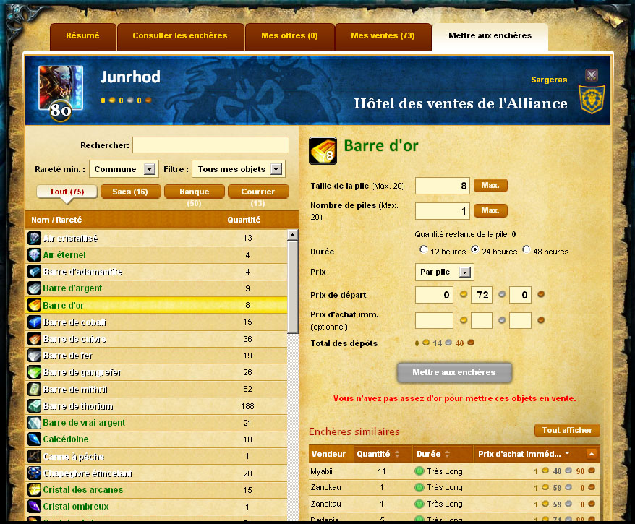
Task: Click Max. button for Taille de la pile
Action: point(490,185)
